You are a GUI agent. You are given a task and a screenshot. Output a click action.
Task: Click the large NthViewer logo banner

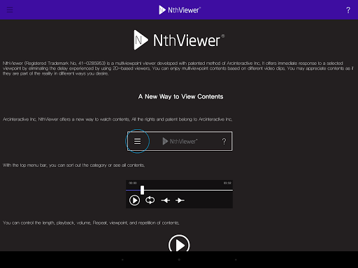coord(179,40)
